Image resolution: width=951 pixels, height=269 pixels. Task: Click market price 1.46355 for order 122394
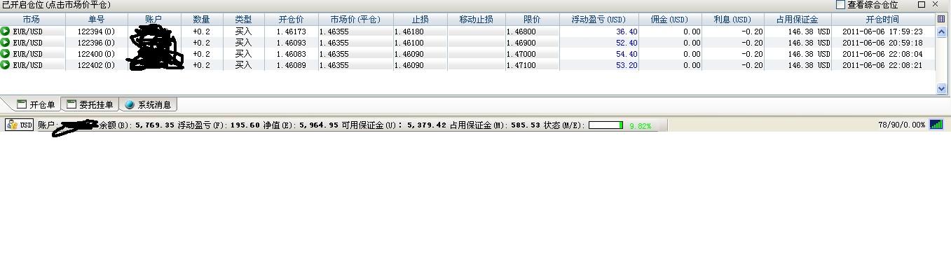[x=355, y=32]
